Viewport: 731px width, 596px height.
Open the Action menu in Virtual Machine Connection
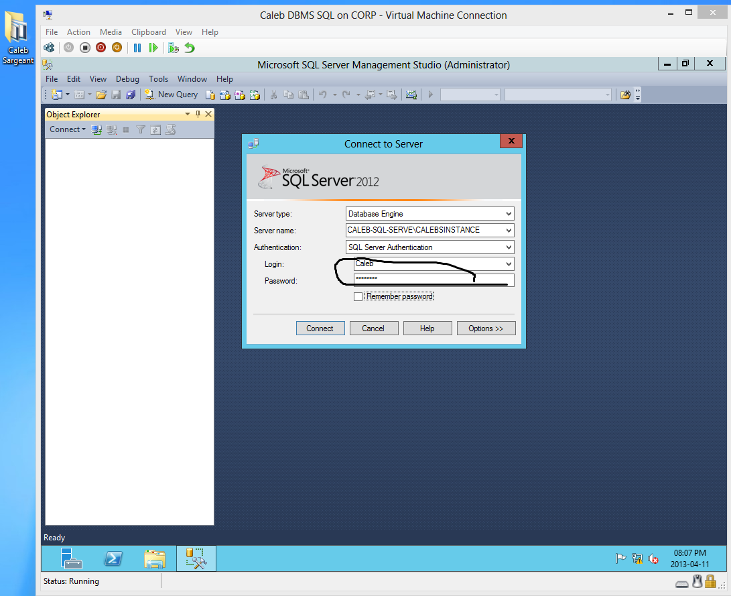coord(78,32)
